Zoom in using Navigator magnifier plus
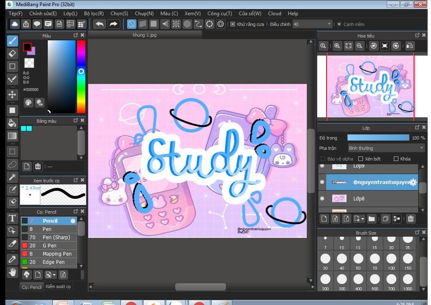The height and width of the screenshot is (305, 431). [x=337, y=46]
